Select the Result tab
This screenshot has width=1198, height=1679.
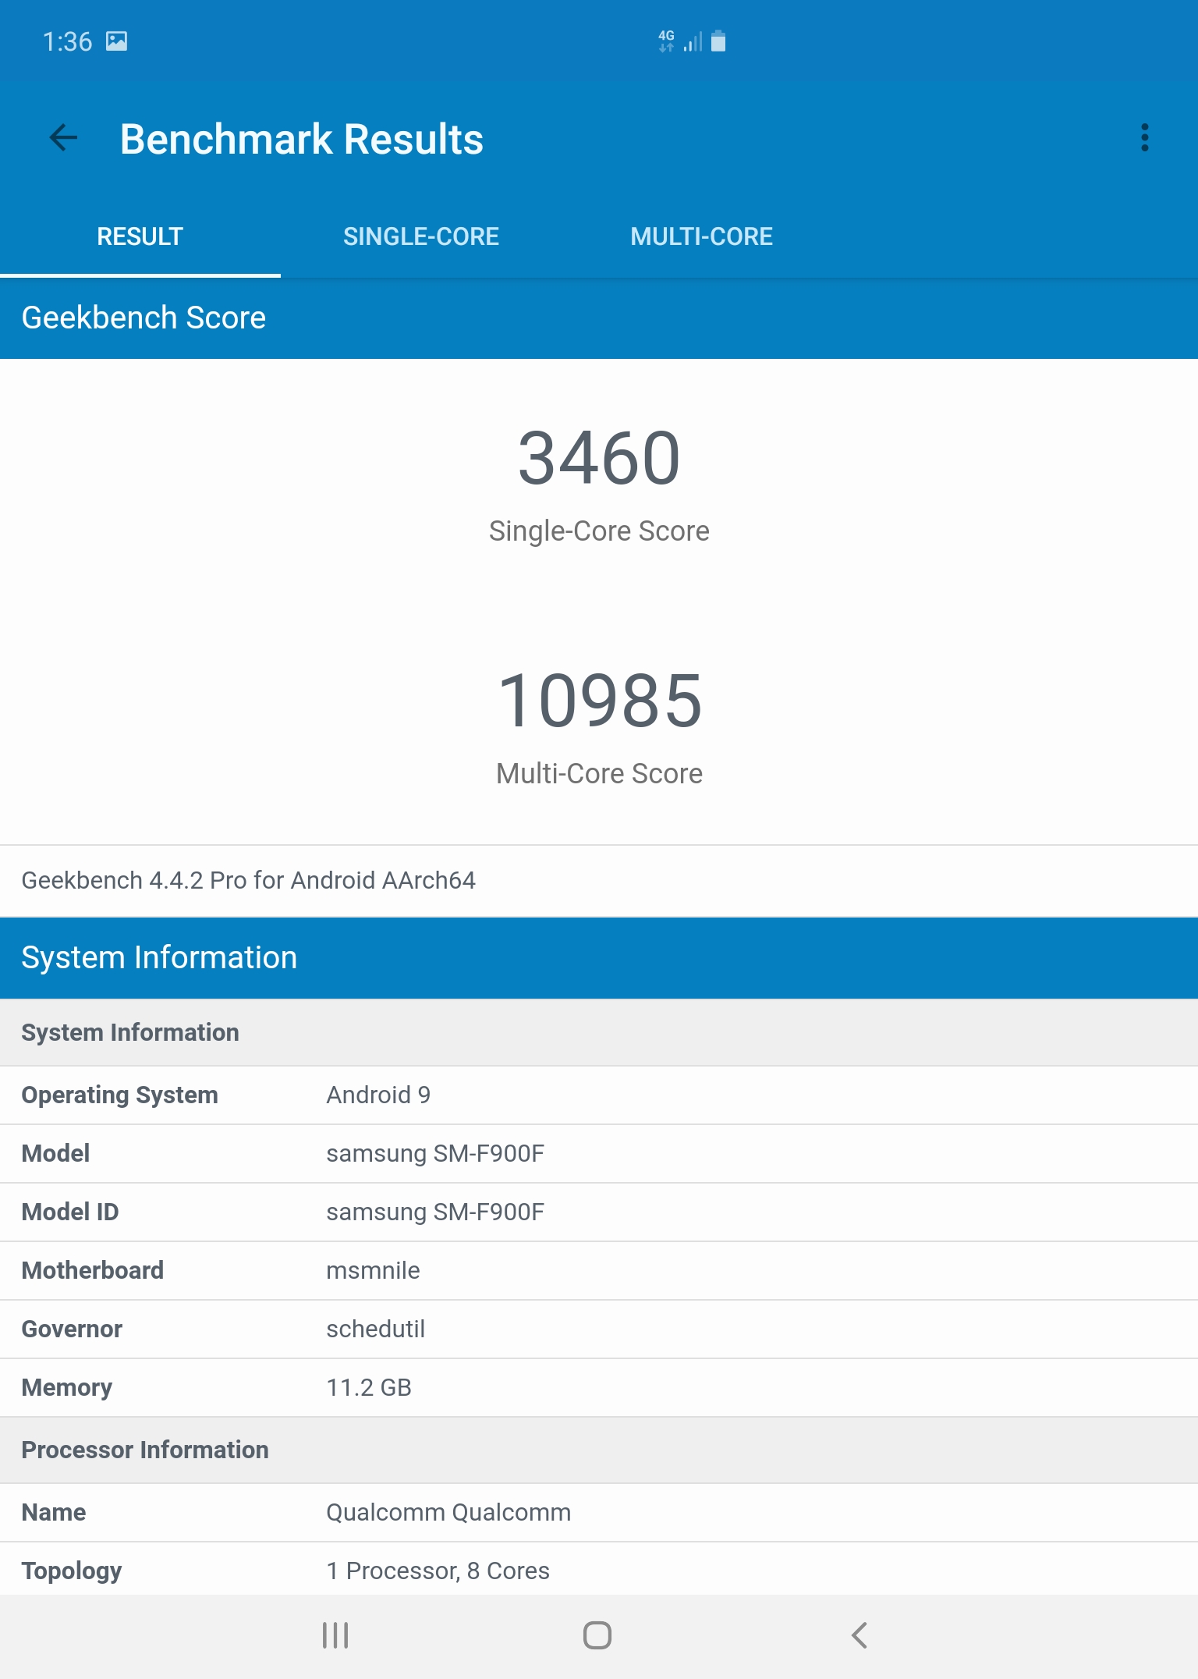tap(140, 236)
